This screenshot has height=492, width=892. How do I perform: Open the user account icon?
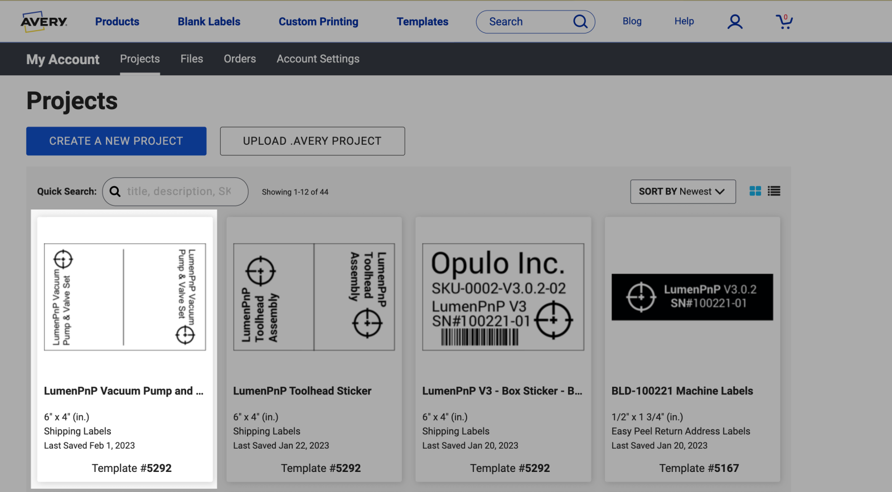click(735, 22)
